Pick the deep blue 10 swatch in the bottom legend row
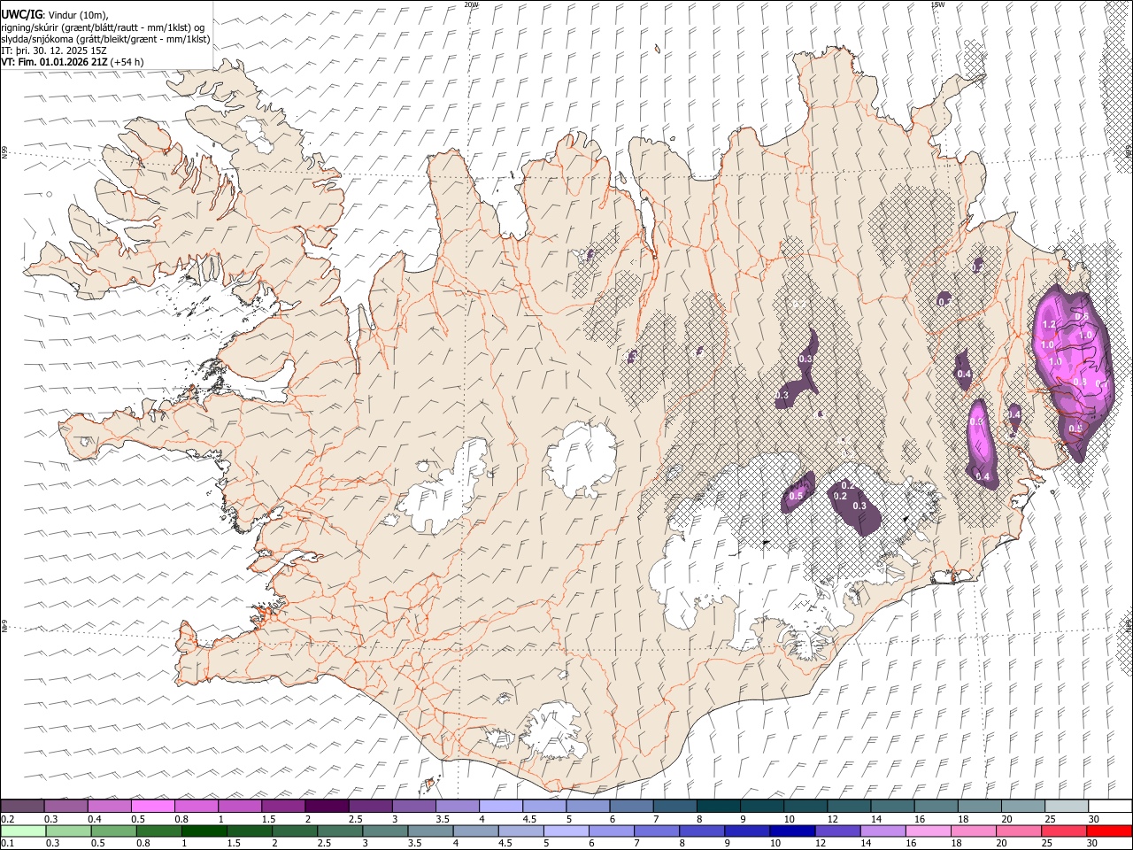Image resolution: width=1133 pixels, height=850 pixels. point(793,831)
